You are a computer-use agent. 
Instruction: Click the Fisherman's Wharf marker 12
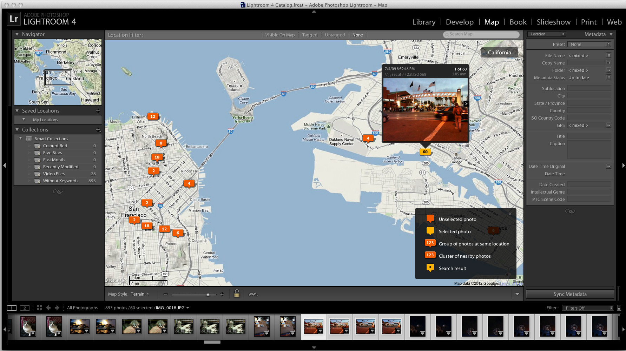[152, 117]
